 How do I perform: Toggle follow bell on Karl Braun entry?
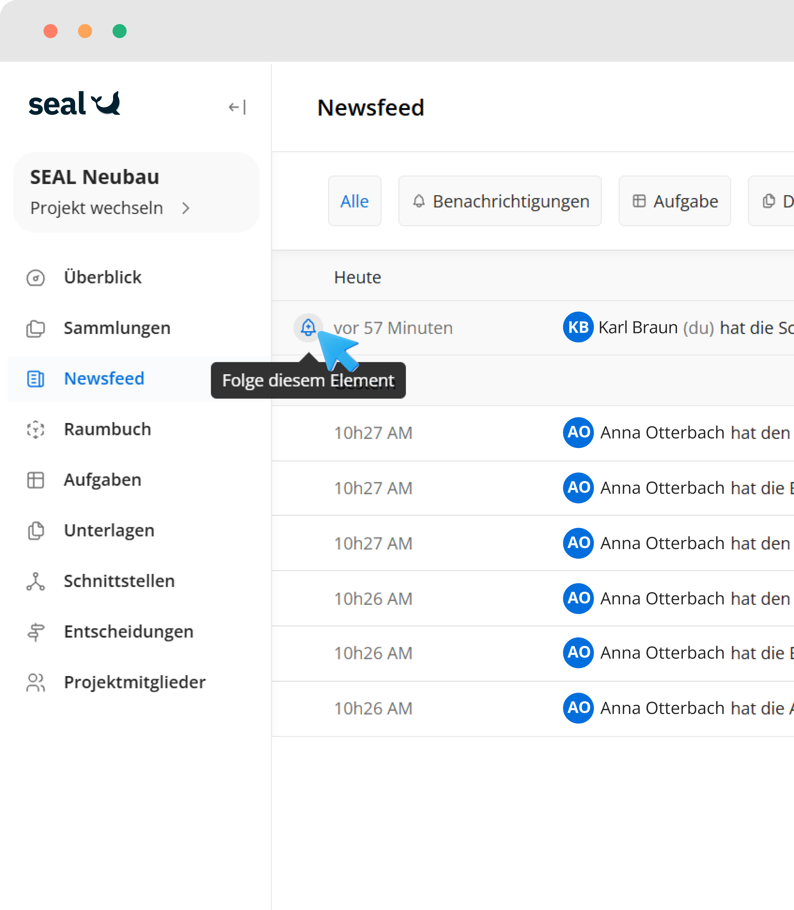tap(308, 327)
